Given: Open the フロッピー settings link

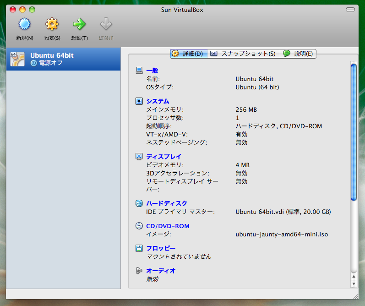Looking at the screenshot, I should click(161, 248).
